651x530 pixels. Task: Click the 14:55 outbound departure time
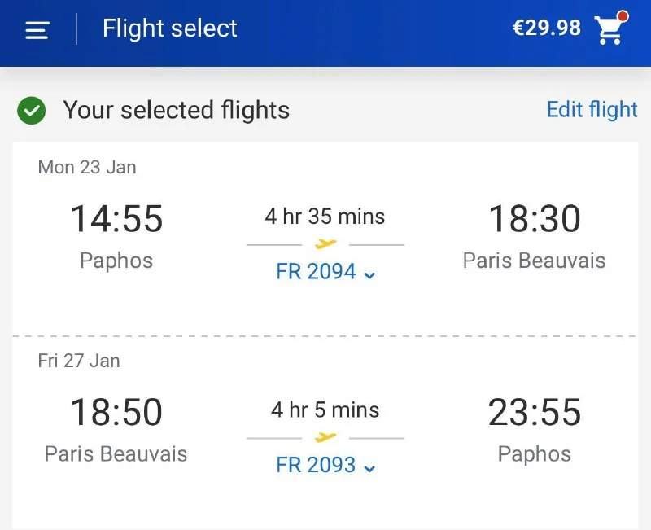[x=116, y=219]
